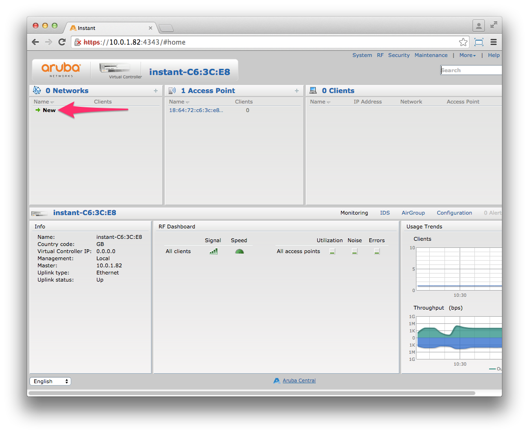
Task: Click the Uplink type value Ethernet
Action: pyautogui.click(x=108, y=273)
